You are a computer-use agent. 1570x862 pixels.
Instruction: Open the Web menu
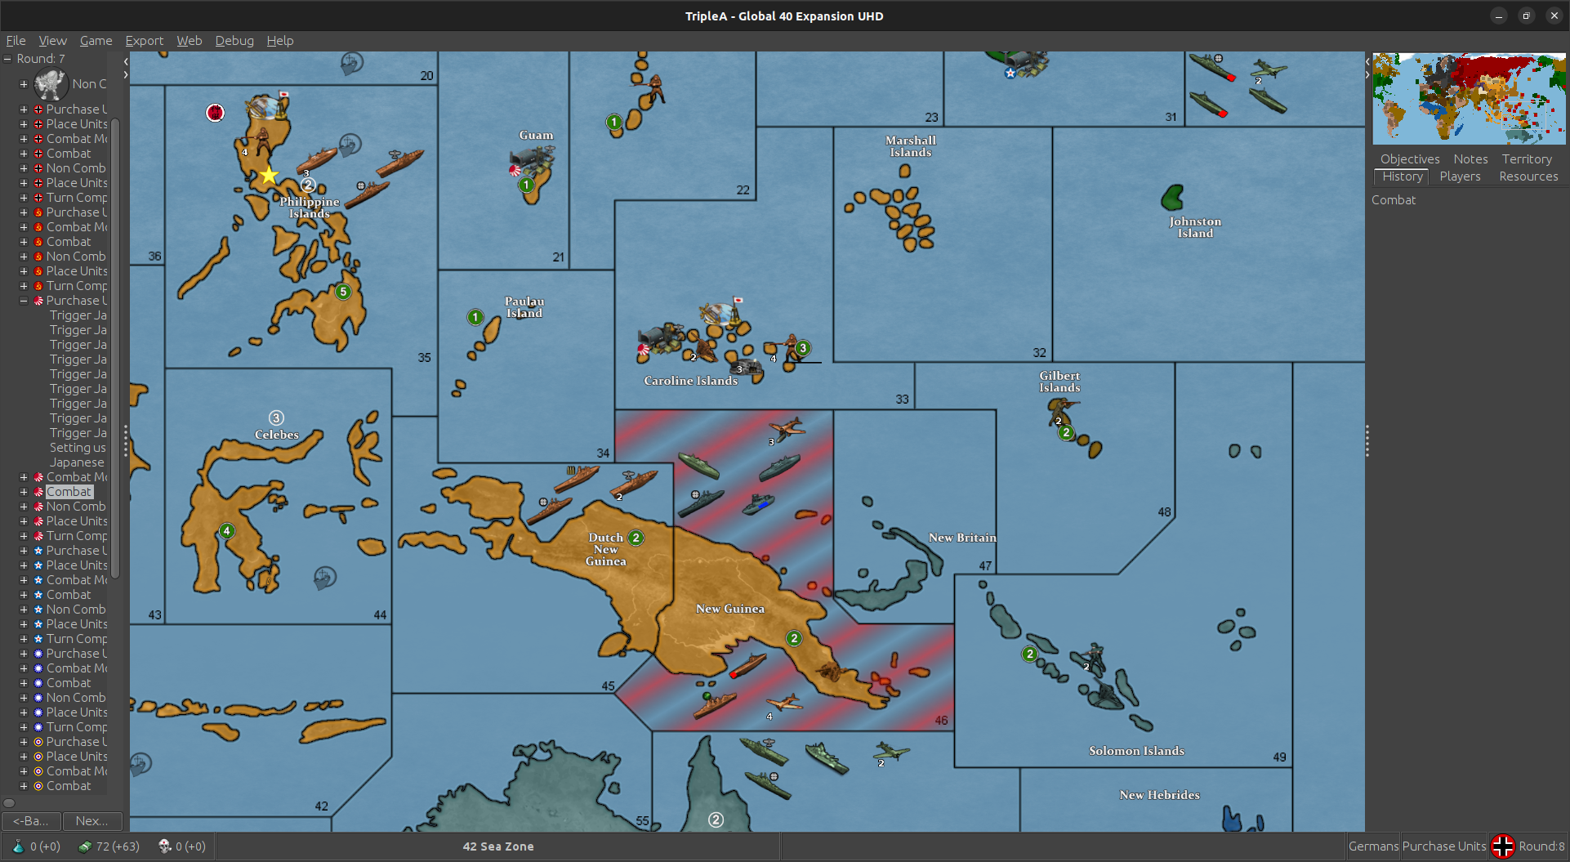click(189, 40)
